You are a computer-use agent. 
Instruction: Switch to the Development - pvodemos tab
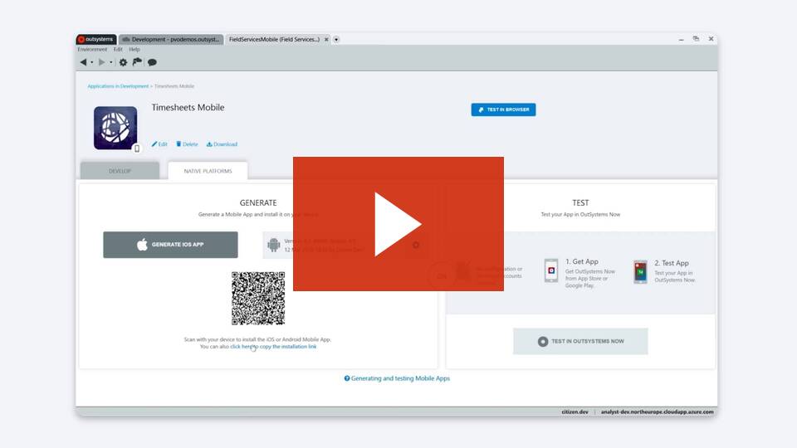pos(171,39)
